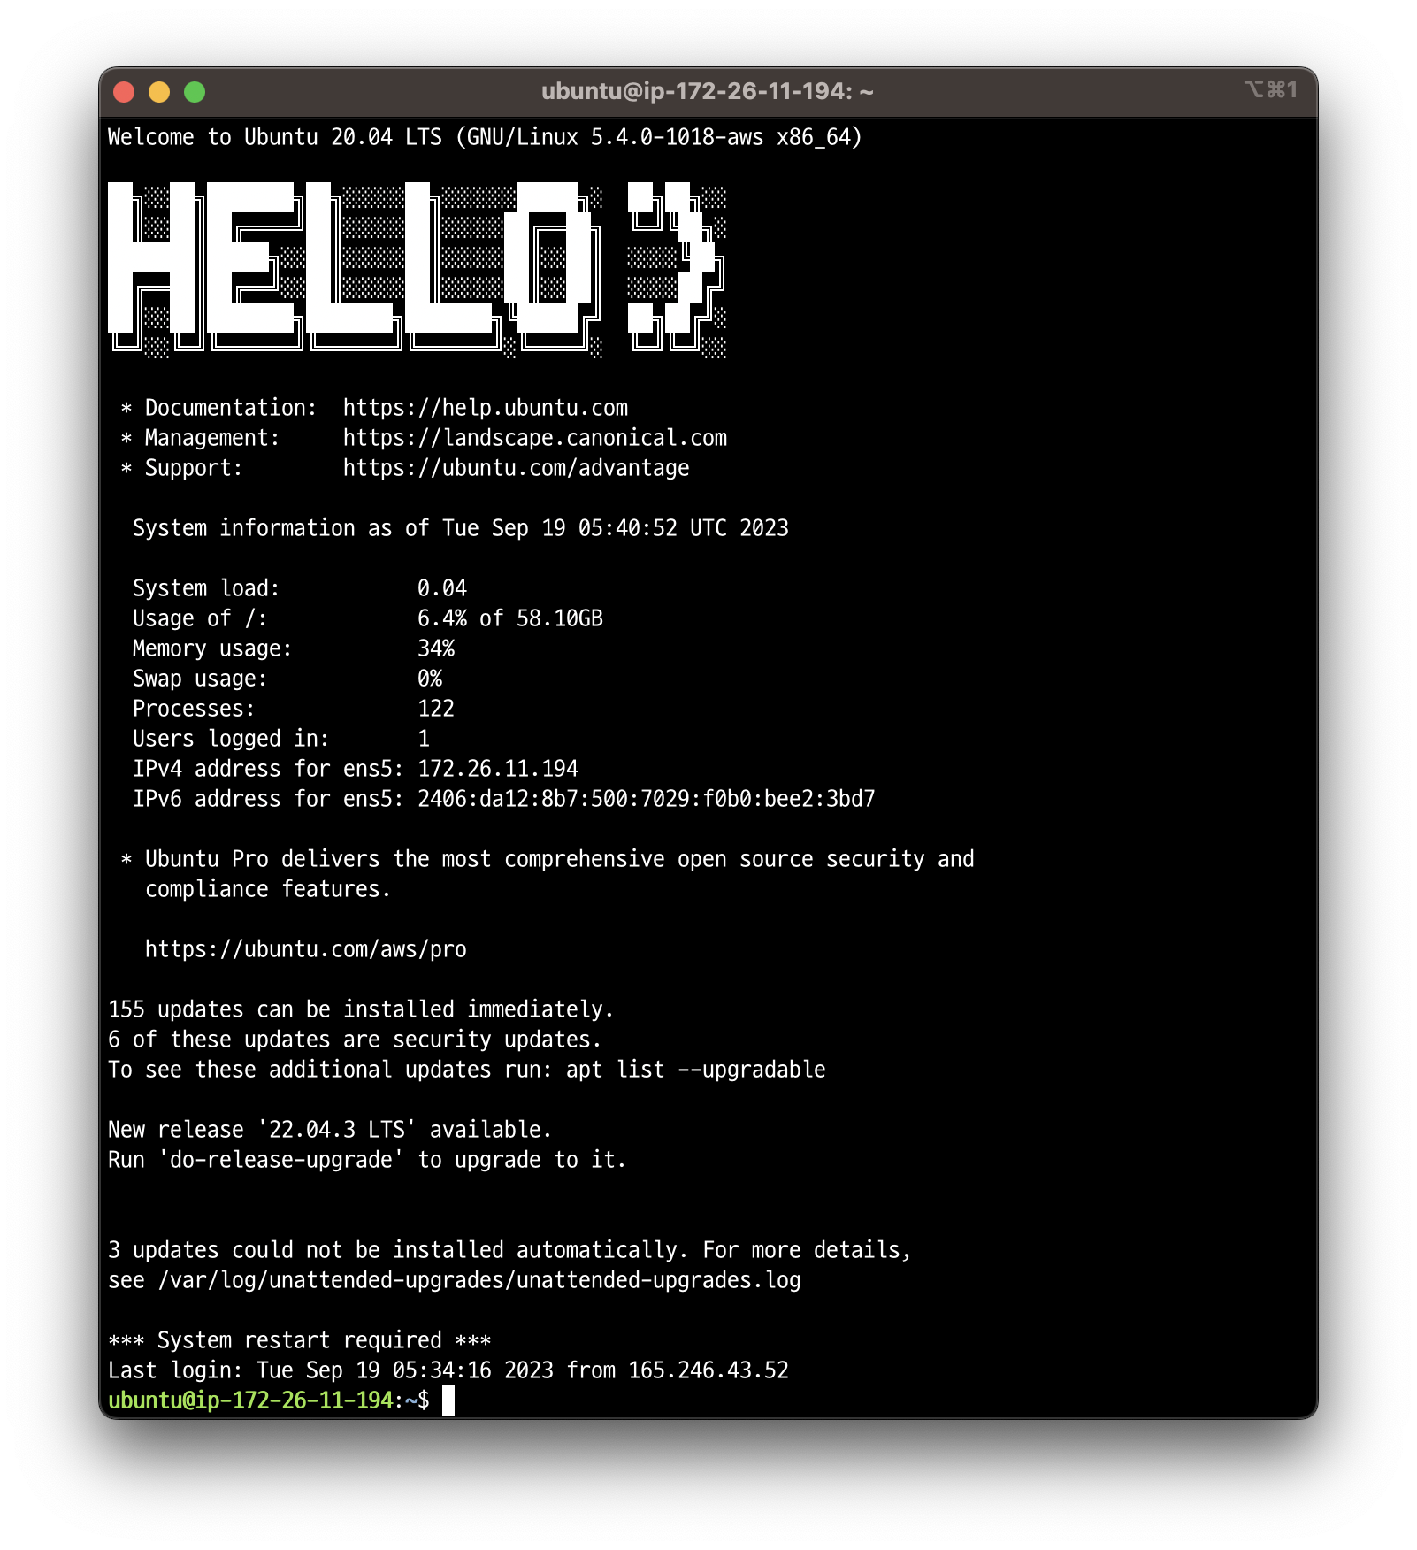Click the HELLO ASCII art banner
1417x1550 pixels.
(417, 270)
